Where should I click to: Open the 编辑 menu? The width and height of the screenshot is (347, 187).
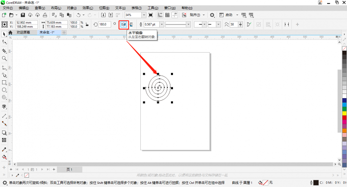23,8
